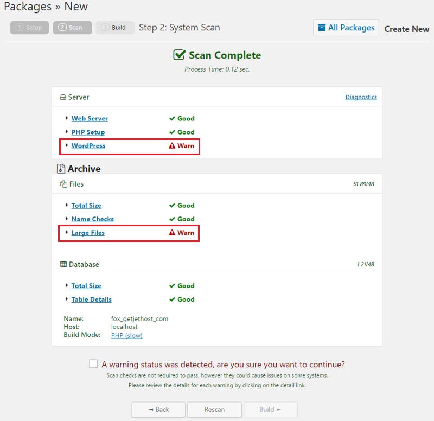Expand the Table Details arrow

tap(67, 299)
